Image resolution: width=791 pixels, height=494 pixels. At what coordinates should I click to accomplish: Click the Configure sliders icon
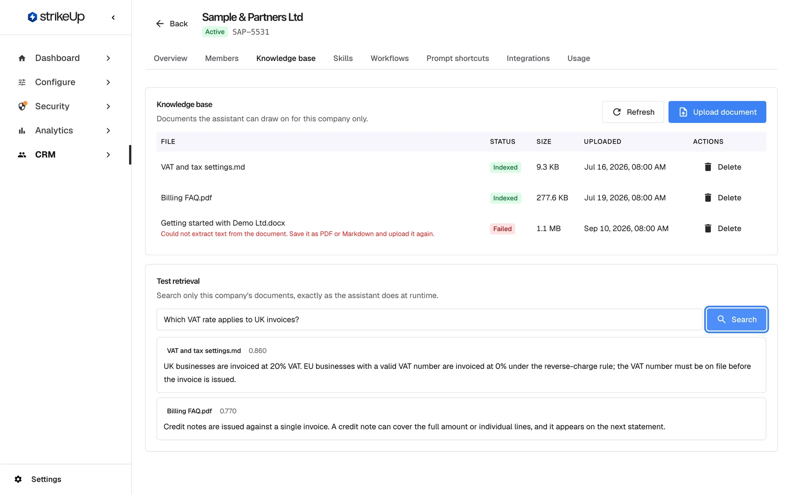click(x=22, y=82)
